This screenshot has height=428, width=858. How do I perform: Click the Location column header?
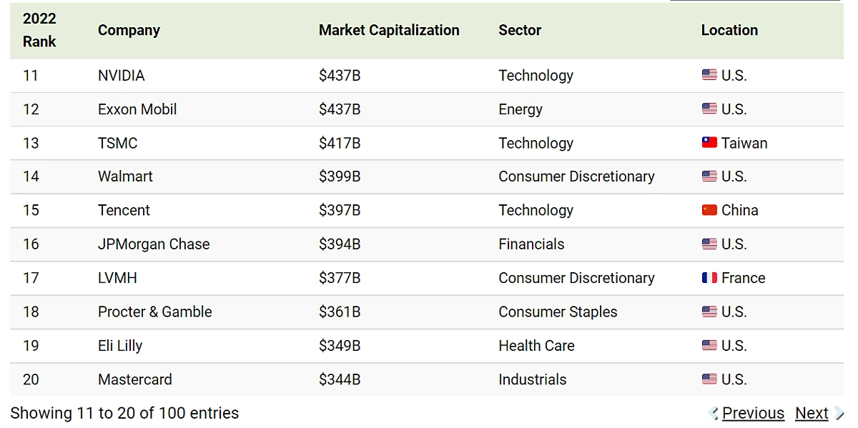729,30
